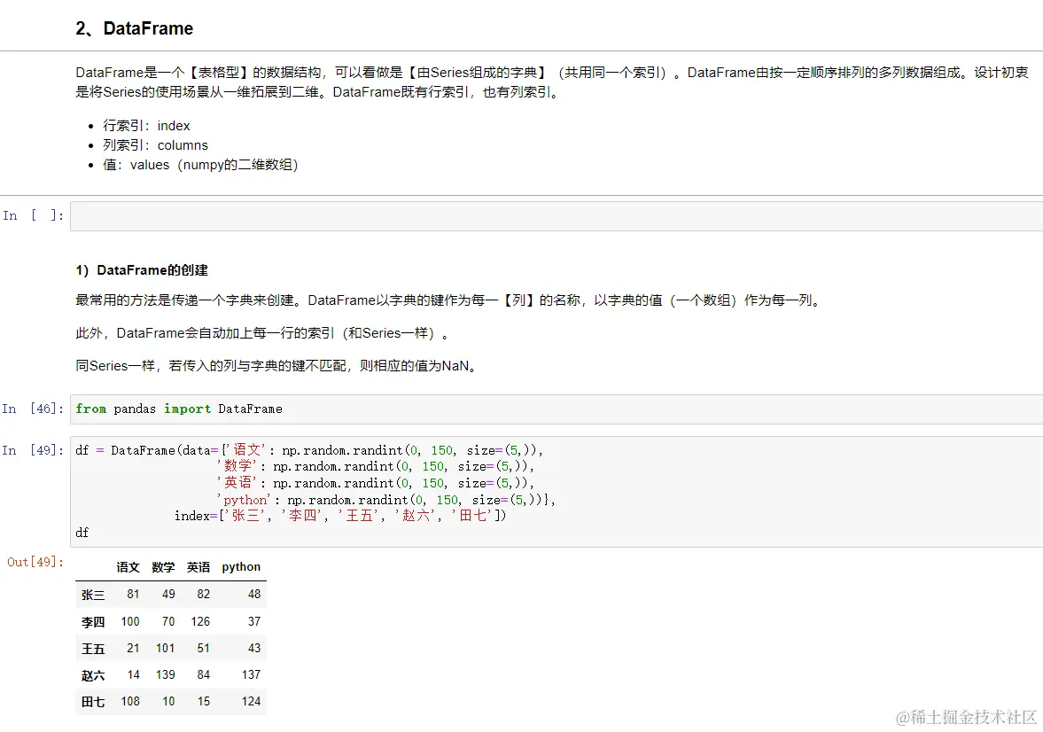Click the '李四' row index
This screenshot has height=732, width=1043.
[x=93, y=621]
